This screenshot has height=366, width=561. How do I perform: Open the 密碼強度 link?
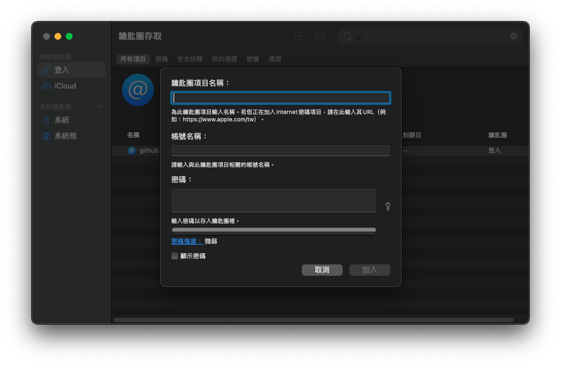coord(187,242)
